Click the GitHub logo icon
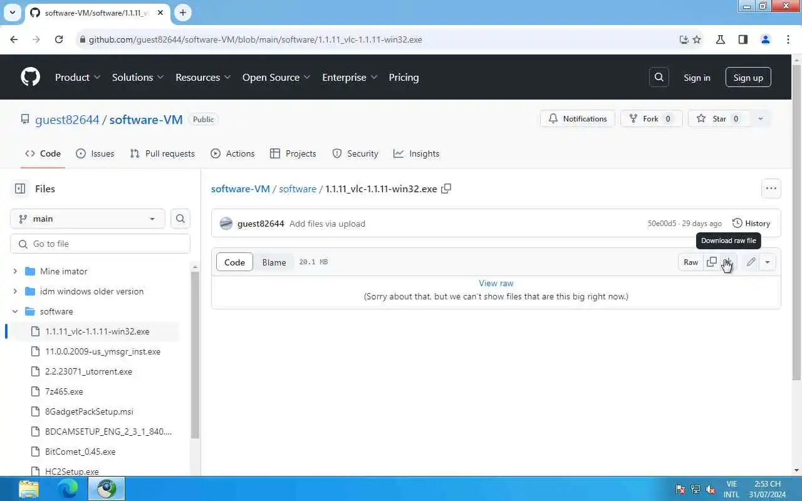Image resolution: width=802 pixels, height=501 pixels. tap(30, 77)
